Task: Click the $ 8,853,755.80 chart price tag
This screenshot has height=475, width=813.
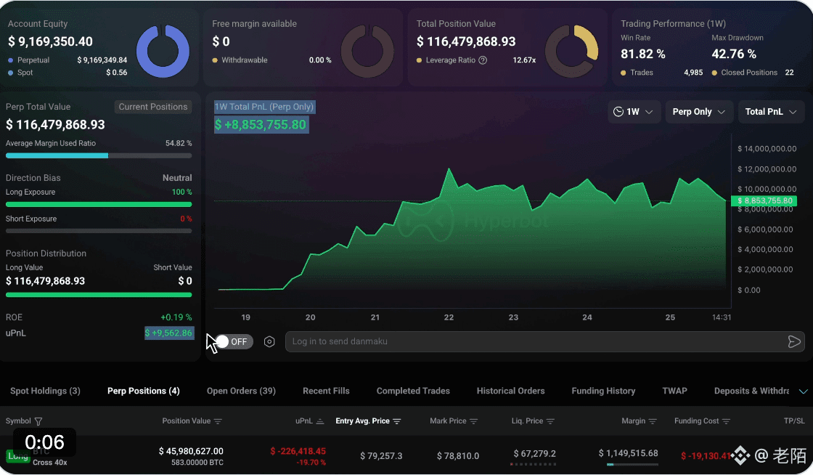Action: click(764, 200)
